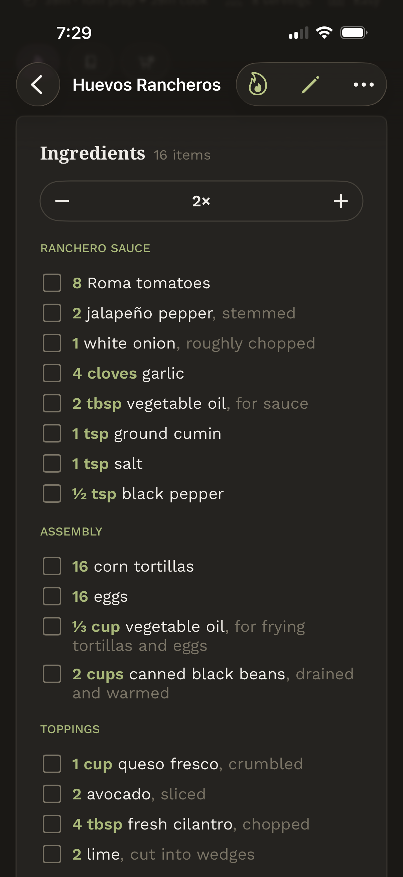
Task: Check the queso fresco ingredient box
Action: pyautogui.click(x=52, y=764)
